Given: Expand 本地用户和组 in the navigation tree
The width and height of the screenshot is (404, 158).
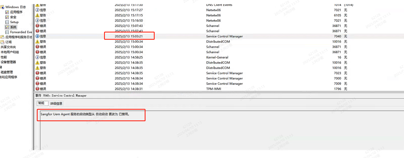Looking at the screenshot, I should pos(9,52).
